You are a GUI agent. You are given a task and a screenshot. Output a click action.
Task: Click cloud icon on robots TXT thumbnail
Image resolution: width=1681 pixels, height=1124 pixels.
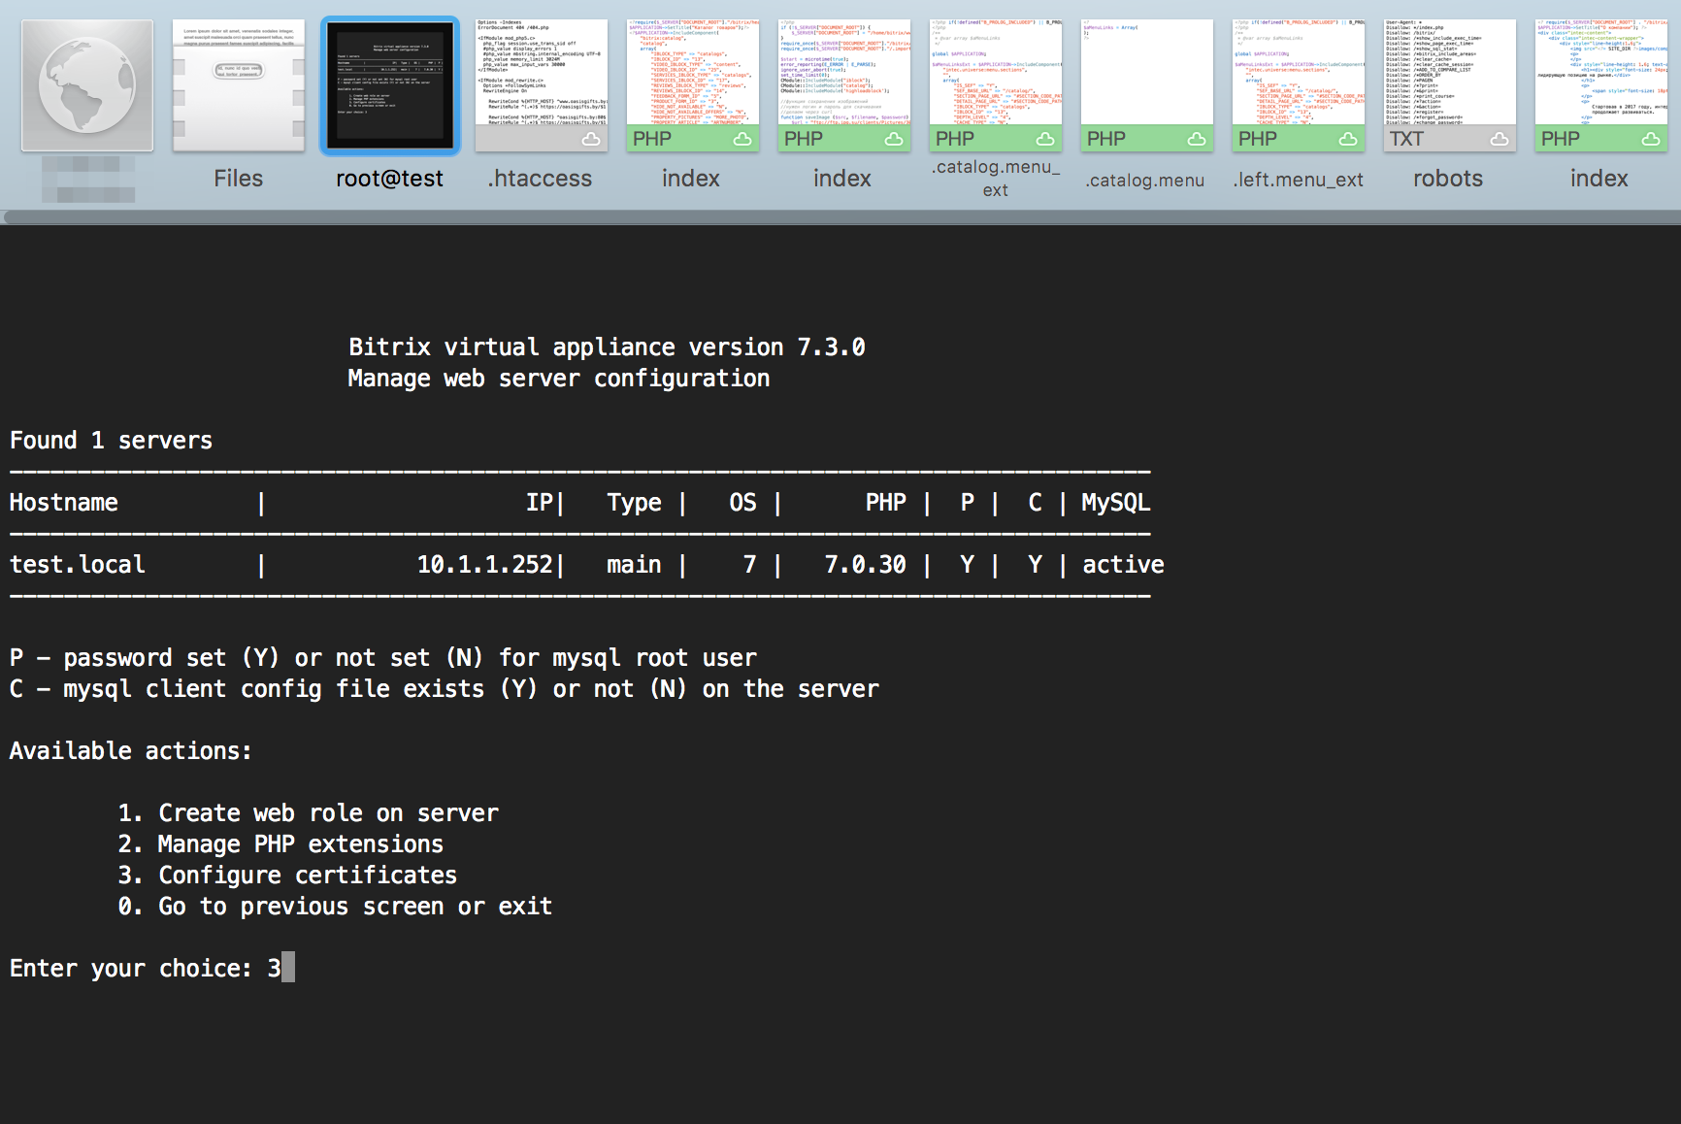pyautogui.click(x=1499, y=140)
